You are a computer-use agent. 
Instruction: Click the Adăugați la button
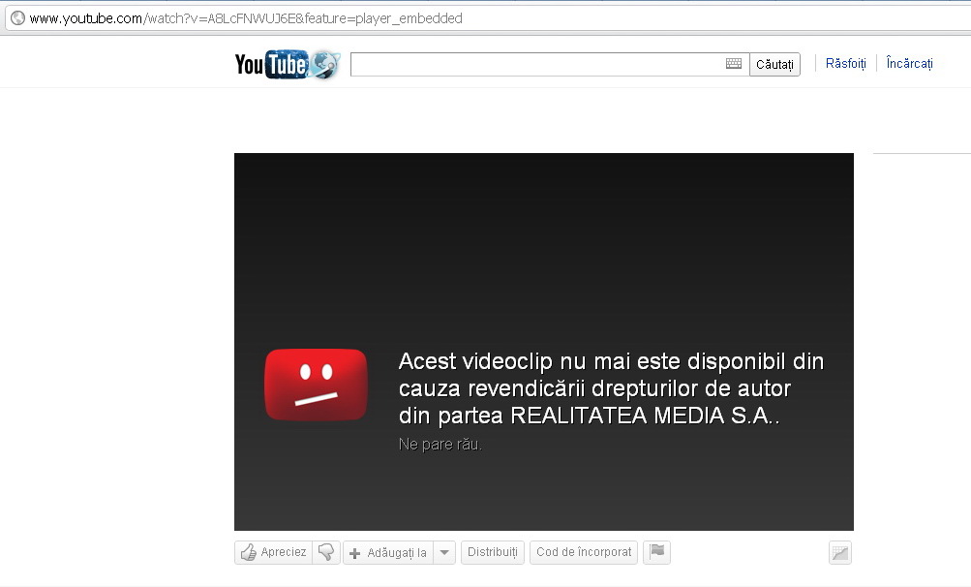point(388,552)
